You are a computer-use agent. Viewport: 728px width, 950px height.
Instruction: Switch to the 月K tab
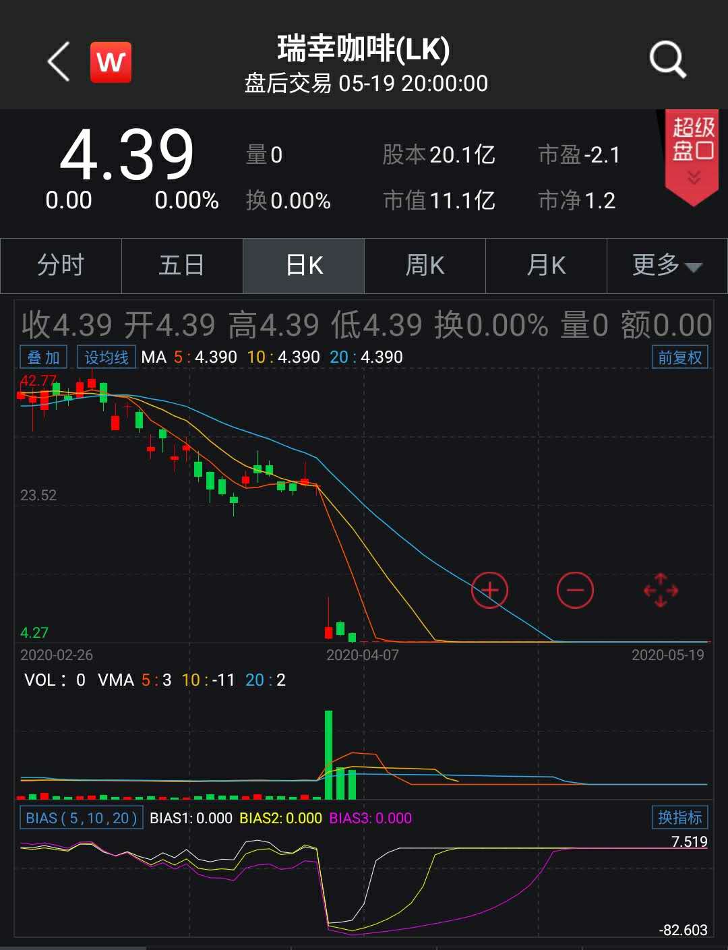click(x=546, y=265)
